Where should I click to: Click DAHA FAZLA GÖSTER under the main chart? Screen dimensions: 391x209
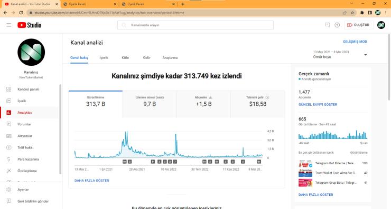point(91,181)
